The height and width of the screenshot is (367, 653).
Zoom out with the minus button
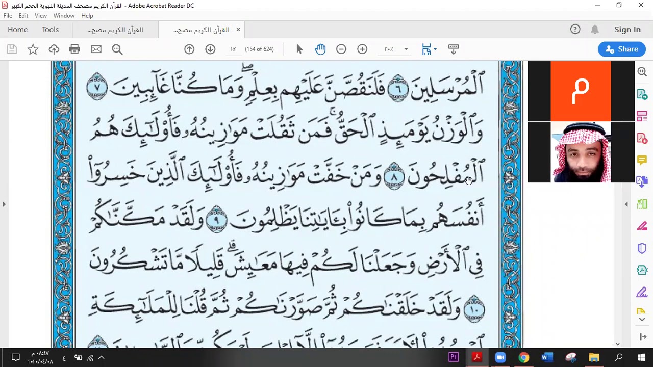click(341, 49)
